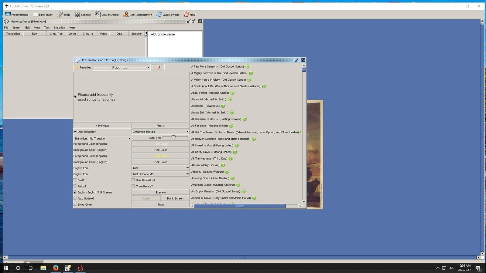Image resolution: width=486 pixels, height=273 pixels.
Task: Open File menu in Memorize Verse window
Action: point(6,28)
